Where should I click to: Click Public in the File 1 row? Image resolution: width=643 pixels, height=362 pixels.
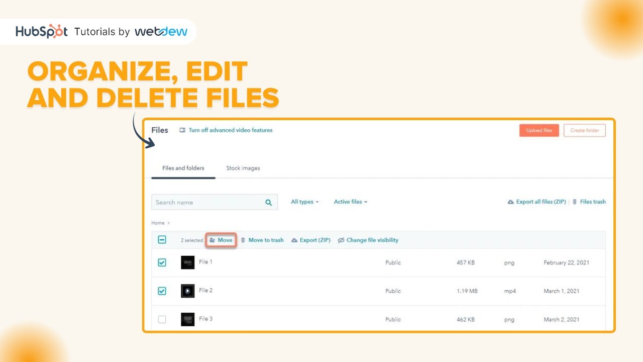coord(393,262)
